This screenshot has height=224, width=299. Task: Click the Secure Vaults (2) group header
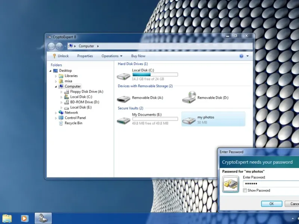tap(130, 108)
